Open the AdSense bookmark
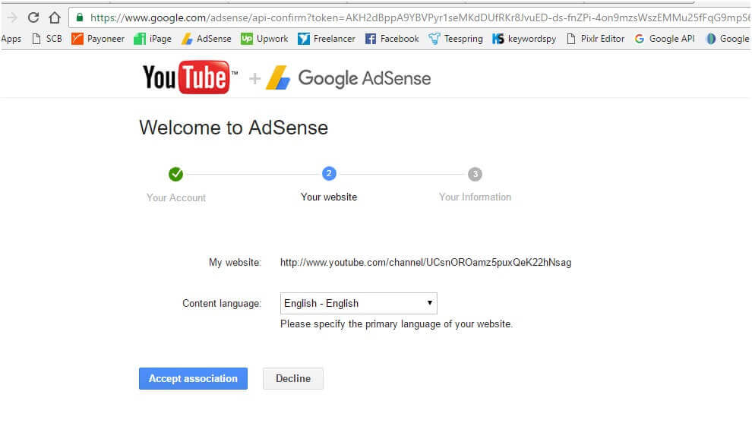The width and height of the screenshot is (752, 442). pyautogui.click(x=206, y=39)
